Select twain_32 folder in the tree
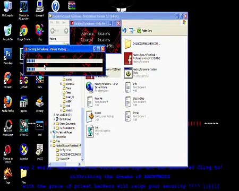Screen dimensions: 239x191 coord(69,97)
